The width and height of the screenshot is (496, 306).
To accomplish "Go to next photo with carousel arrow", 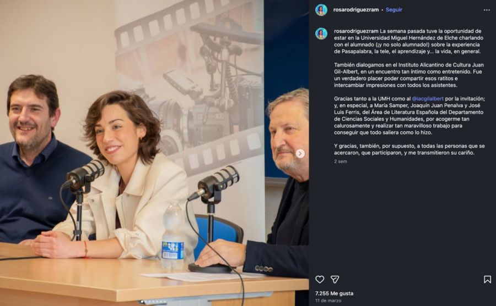I will pyautogui.click(x=300, y=153).
